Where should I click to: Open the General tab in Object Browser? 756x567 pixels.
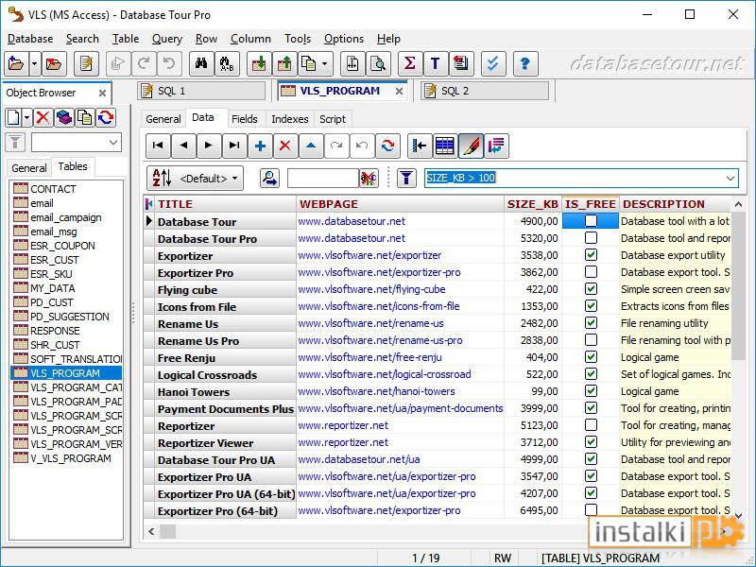point(29,168)
